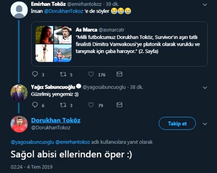217x173 pixels.
Task: Open Dorukhan Toköz profile name link
Action: (56, 120)
